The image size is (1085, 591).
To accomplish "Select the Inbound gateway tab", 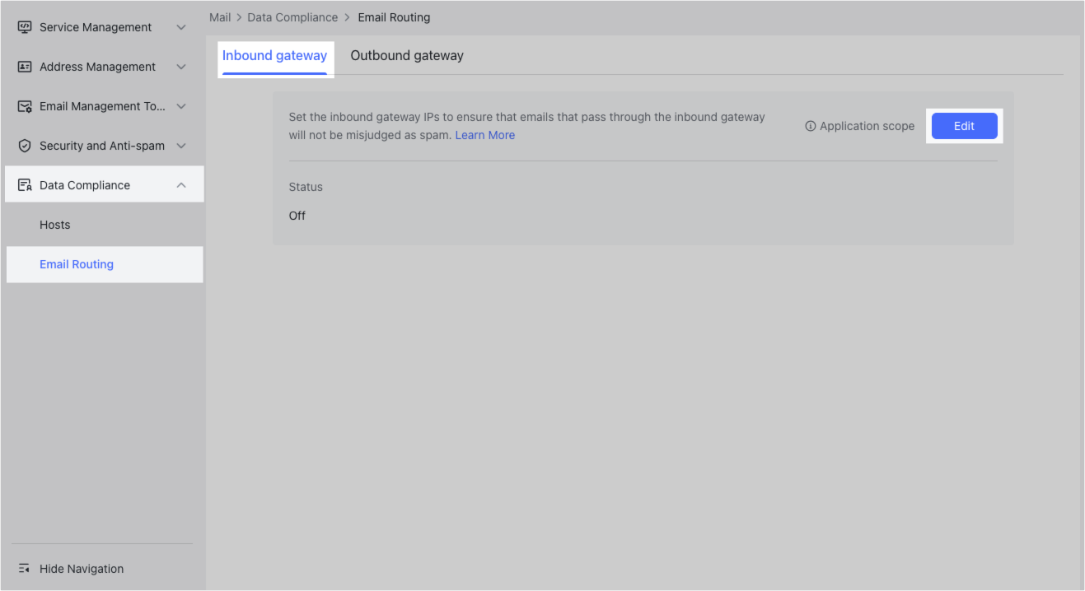I will (x=275, y=55).
